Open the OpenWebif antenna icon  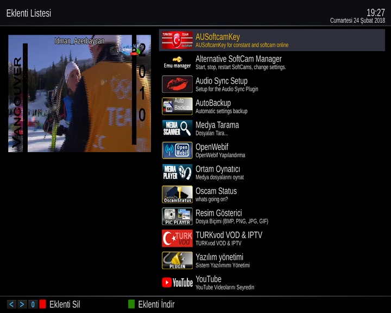click(177, 151)
